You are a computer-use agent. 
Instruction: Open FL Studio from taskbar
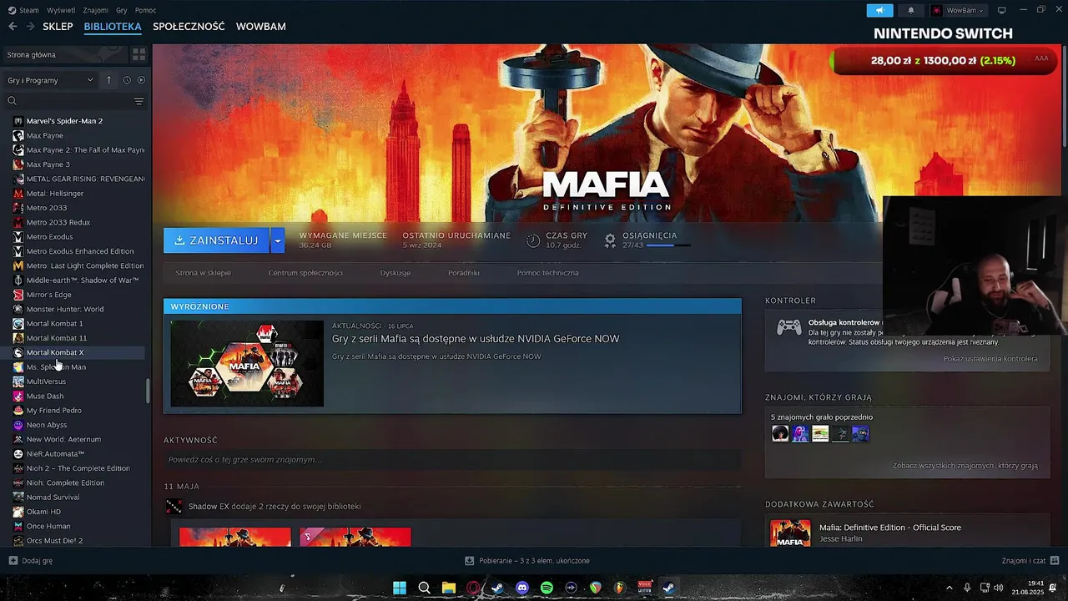click(620, 588)
